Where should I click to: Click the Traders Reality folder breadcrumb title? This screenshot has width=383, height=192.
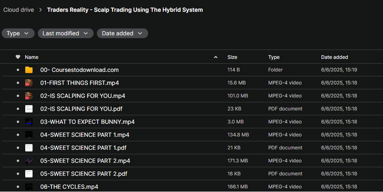click(125, 10)
